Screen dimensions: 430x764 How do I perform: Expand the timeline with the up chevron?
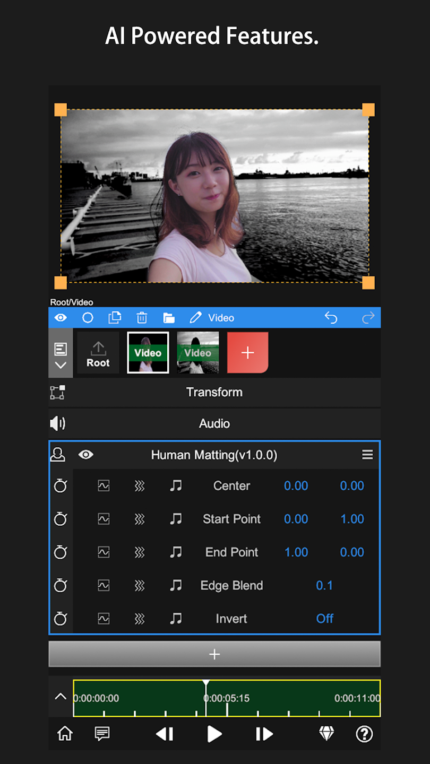tap(61, 697)
